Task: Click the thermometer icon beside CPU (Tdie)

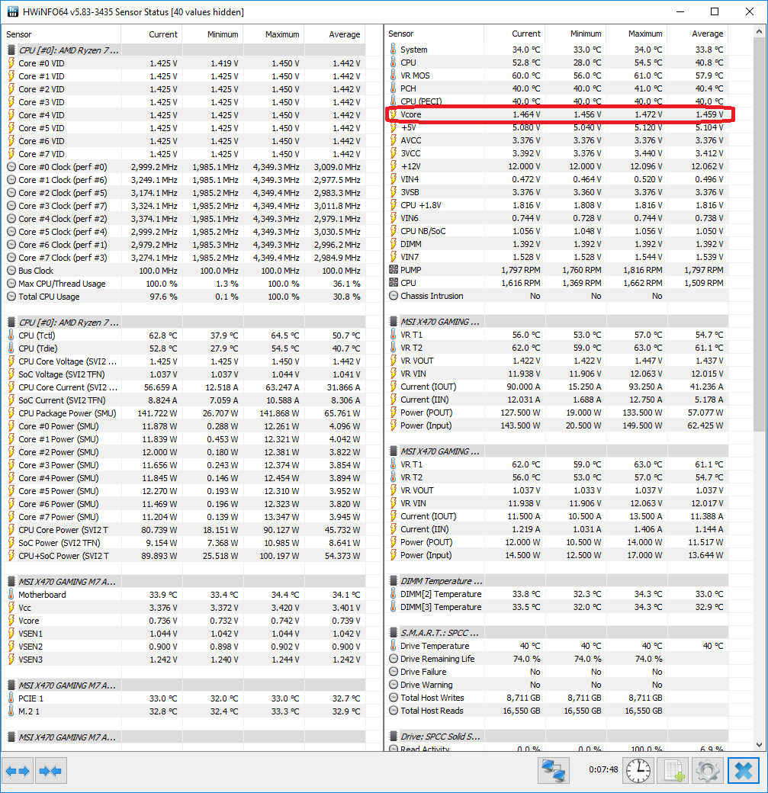Action: coord(11,348)
